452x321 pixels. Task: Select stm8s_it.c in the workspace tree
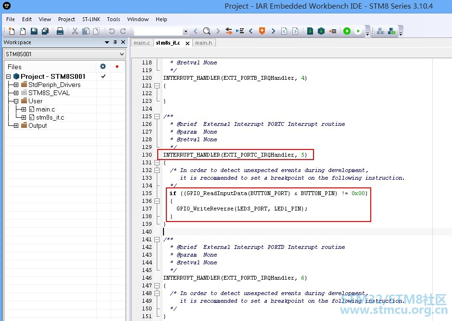tap(50, 117)
